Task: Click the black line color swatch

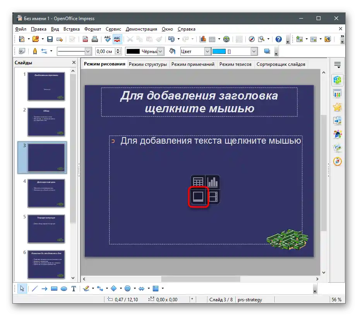Action: click(133, 52)
